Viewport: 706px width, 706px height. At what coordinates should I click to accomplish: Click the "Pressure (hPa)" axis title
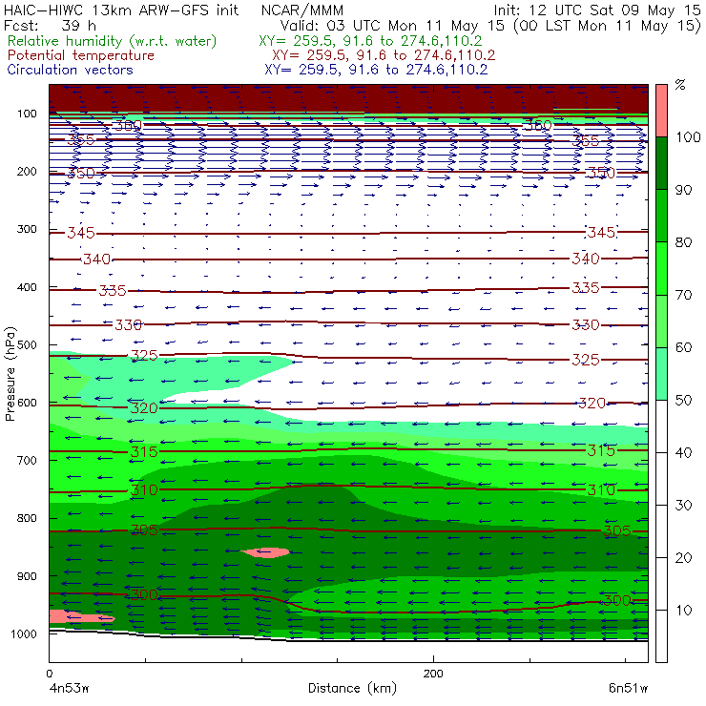tap(10, 374)
